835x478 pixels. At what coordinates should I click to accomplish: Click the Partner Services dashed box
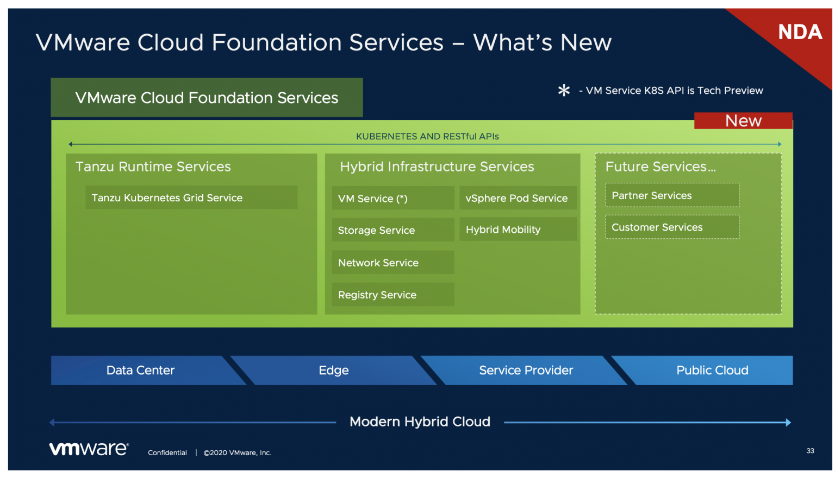click(x=672, y=195)
